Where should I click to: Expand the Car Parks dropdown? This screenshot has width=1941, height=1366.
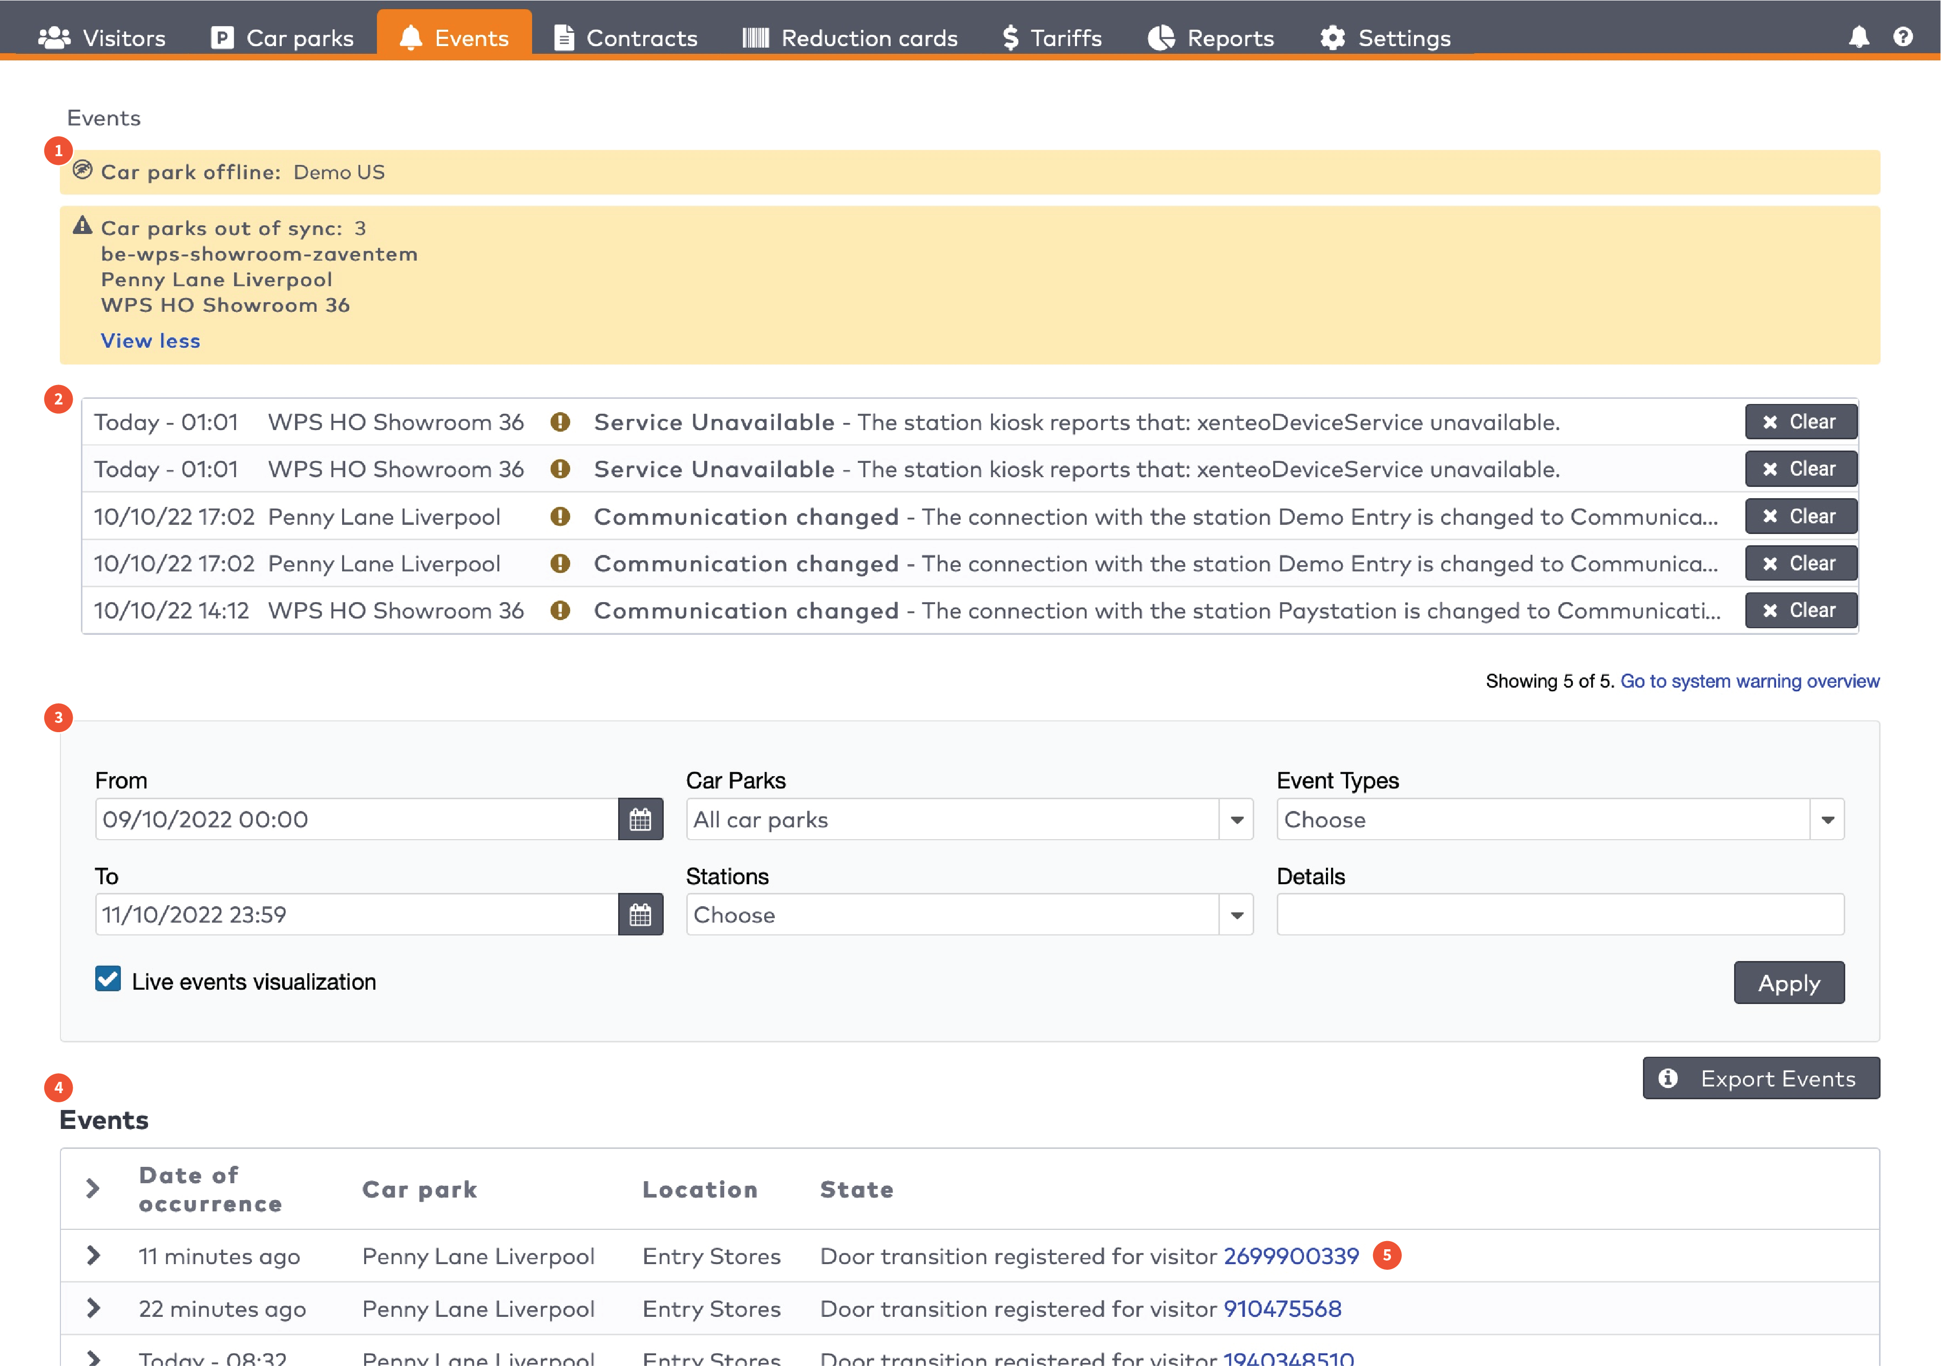pyautogui.click(x=1236, y=819)
